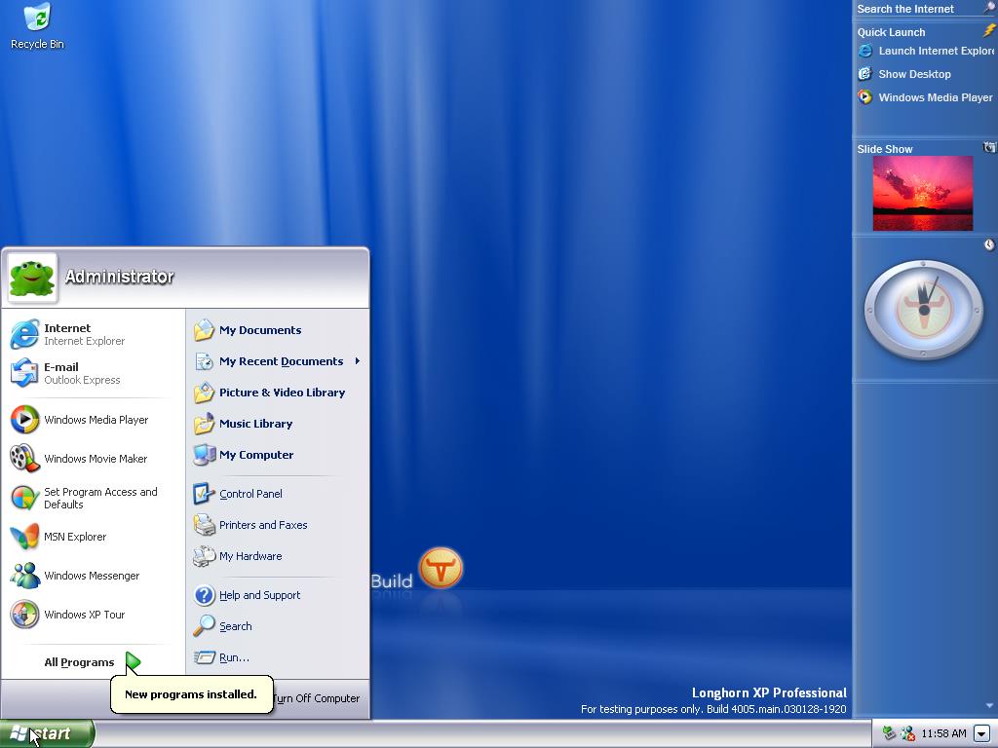The width and height of the screenshot is (998, 748).
Task: Launch MSN Explorer
Action: (x=58, y=537)
